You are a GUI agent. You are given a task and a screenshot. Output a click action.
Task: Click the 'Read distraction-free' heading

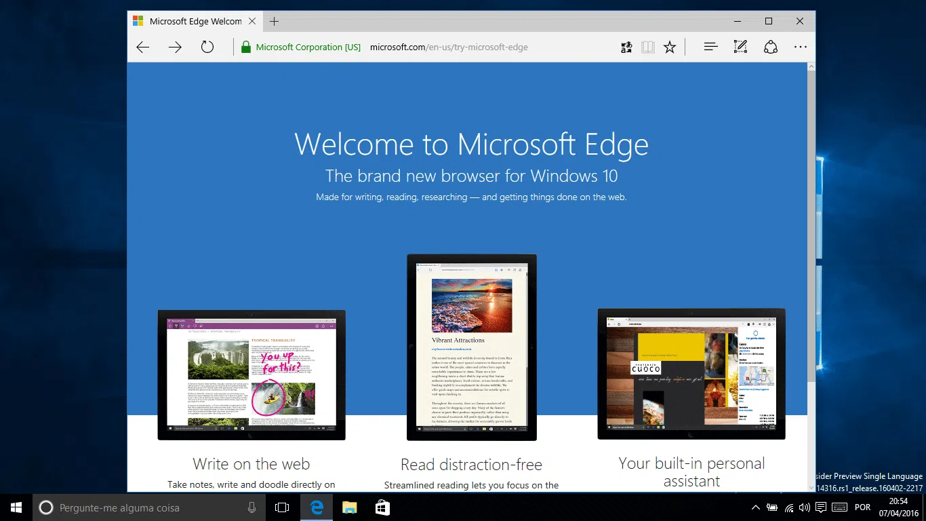tap(472, 465)
